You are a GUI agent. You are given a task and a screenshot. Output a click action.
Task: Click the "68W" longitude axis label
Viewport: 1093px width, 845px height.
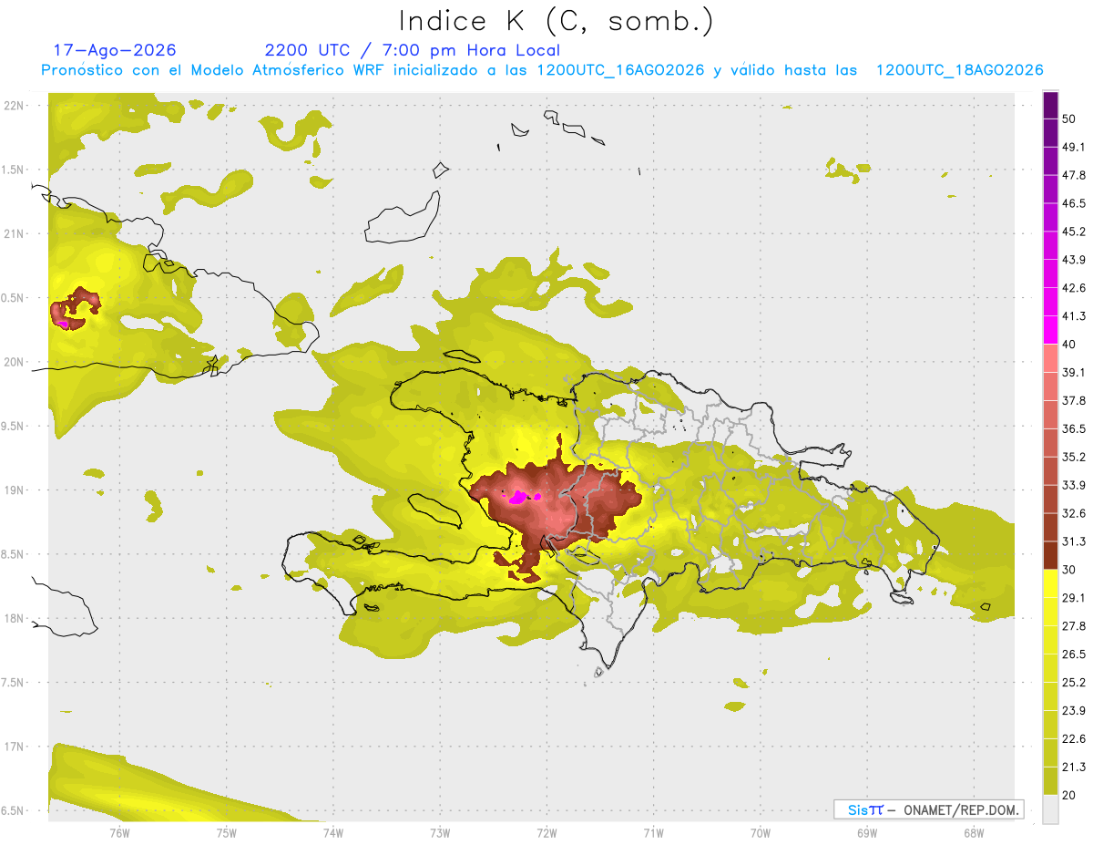tap(973, 833)
